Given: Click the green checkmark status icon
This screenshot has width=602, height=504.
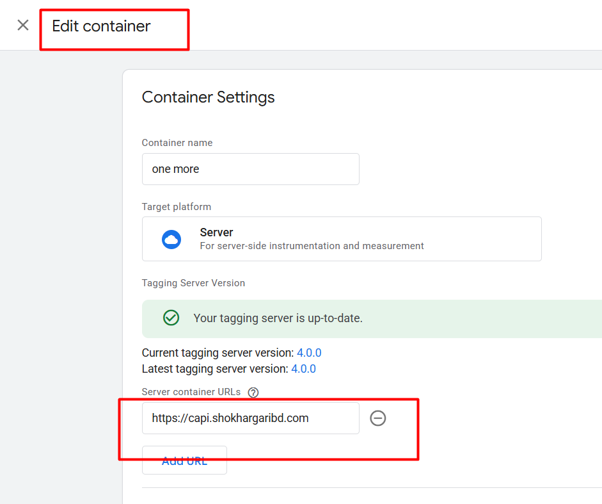Looking at the screenshot, I should coord(171,318).
